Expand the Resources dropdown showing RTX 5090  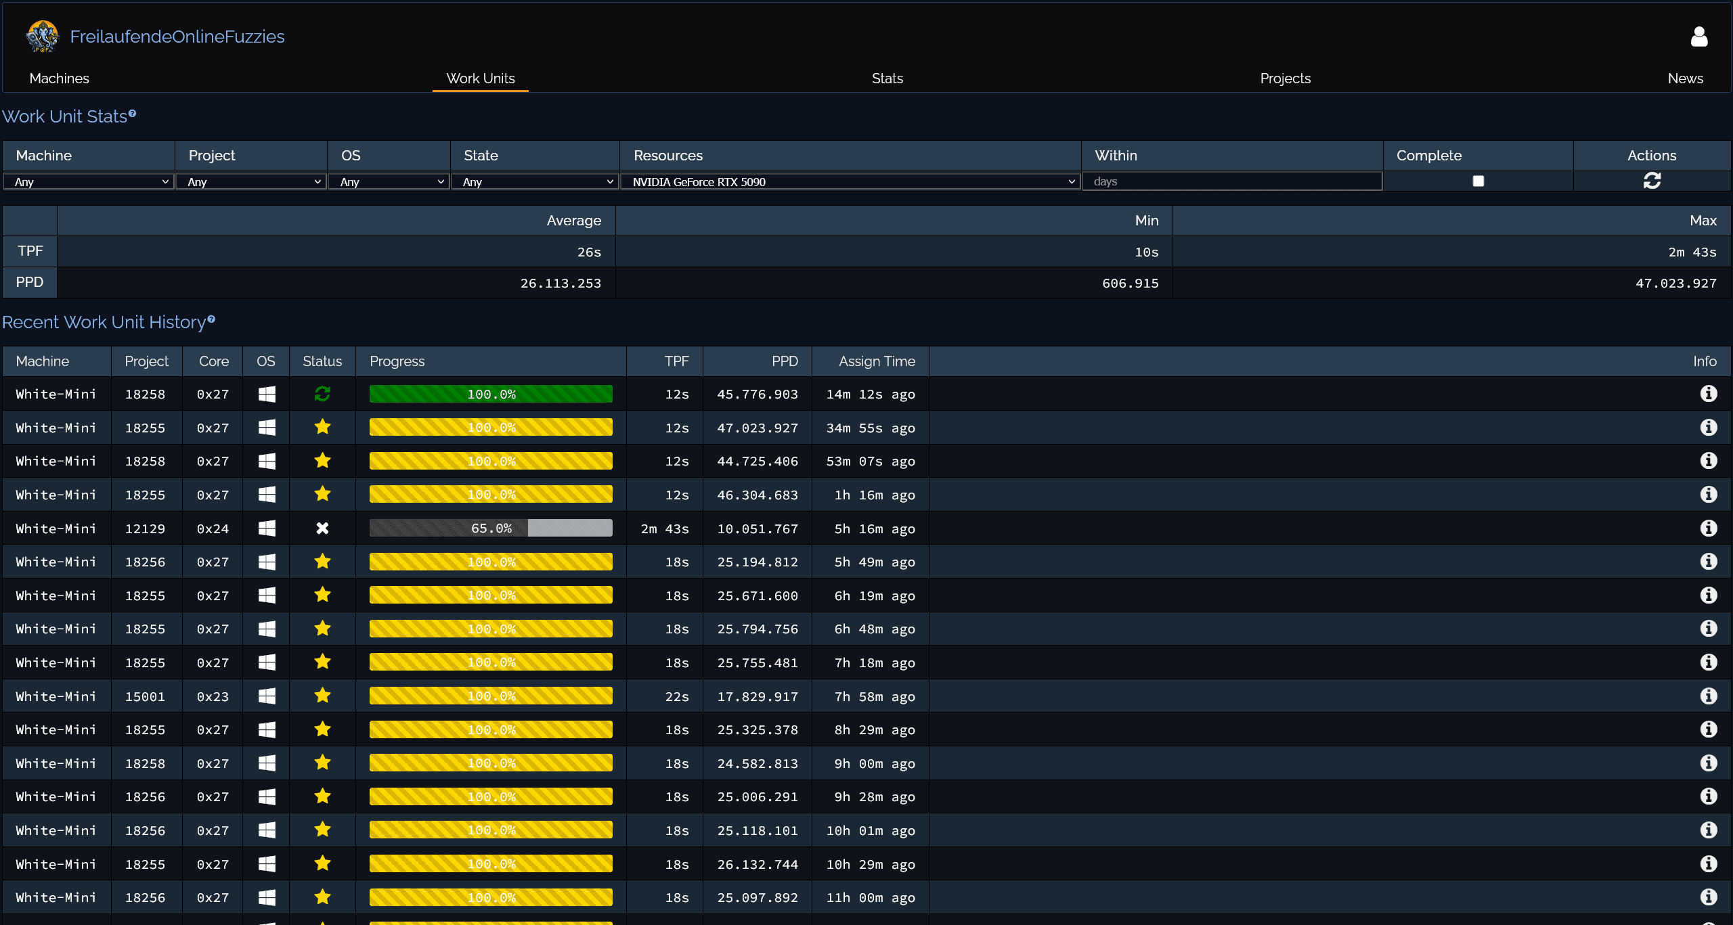(x=850, y=181)
